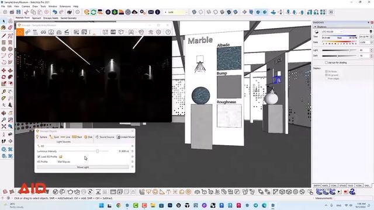The height and width of the screenshot is (210, 374).
Task: Click the Print icon in top toolbar
Action: [x=70, y=12]
